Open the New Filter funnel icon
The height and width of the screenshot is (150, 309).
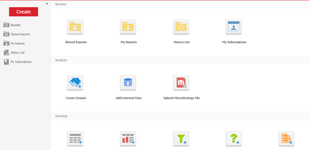(x=181, y=138)
